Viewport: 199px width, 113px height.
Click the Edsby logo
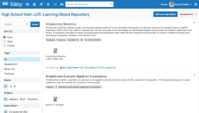click(x=11, y=5)
